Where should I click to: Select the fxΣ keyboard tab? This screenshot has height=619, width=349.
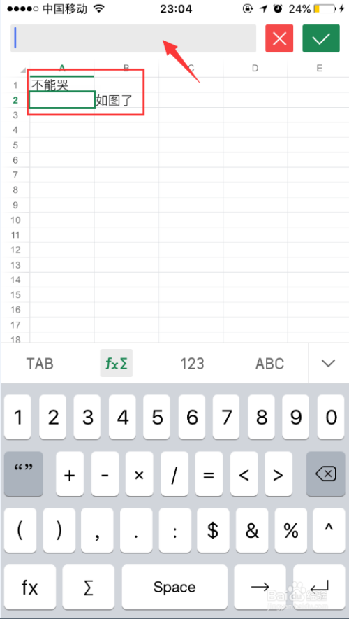[116, 363]
